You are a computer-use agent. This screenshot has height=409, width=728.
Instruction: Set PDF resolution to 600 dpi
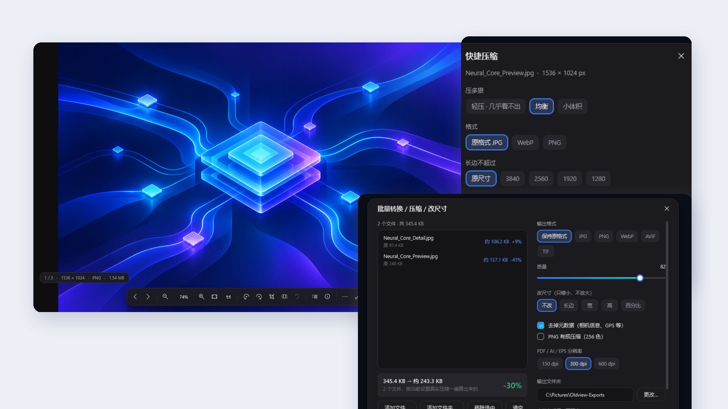pyautogui.click(x=607, y=364)
